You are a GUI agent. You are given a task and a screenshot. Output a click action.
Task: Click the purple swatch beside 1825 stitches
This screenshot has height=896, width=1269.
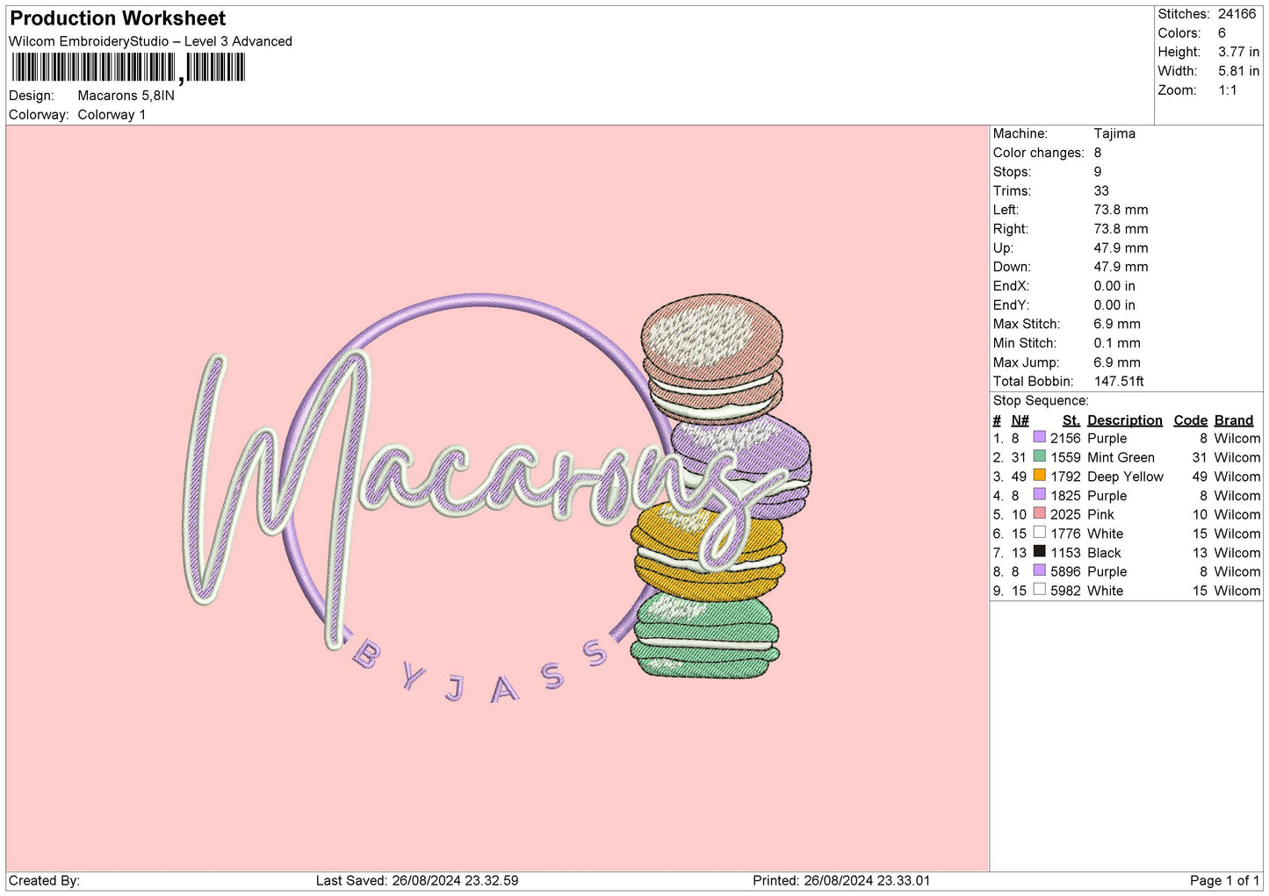pyautogui.click(x=1039, y=495)
